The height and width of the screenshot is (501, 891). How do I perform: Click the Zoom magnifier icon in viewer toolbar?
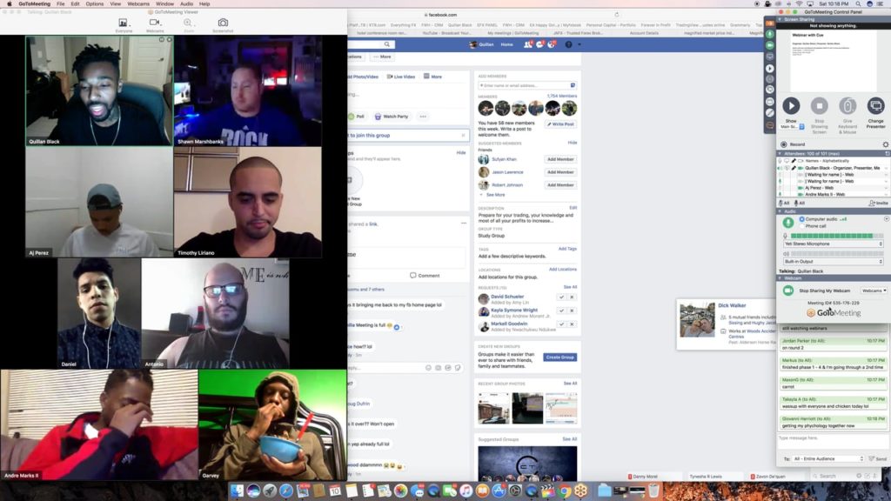(x=188, y=23)
